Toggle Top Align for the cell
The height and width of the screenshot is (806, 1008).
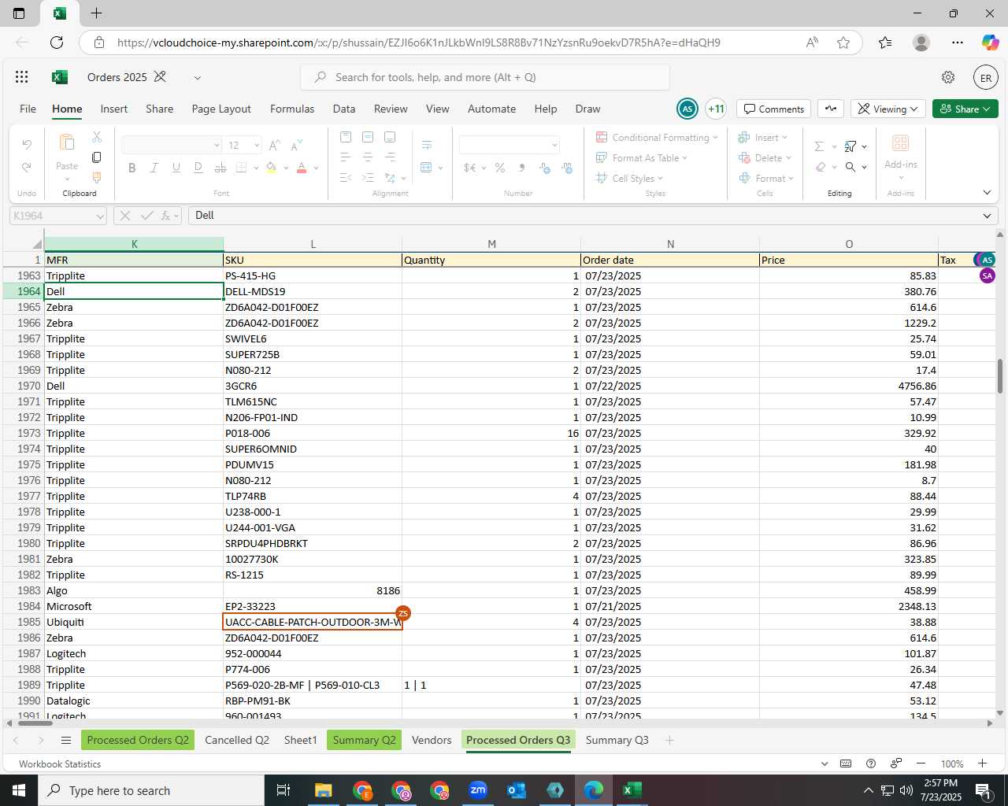coord(345,137)
